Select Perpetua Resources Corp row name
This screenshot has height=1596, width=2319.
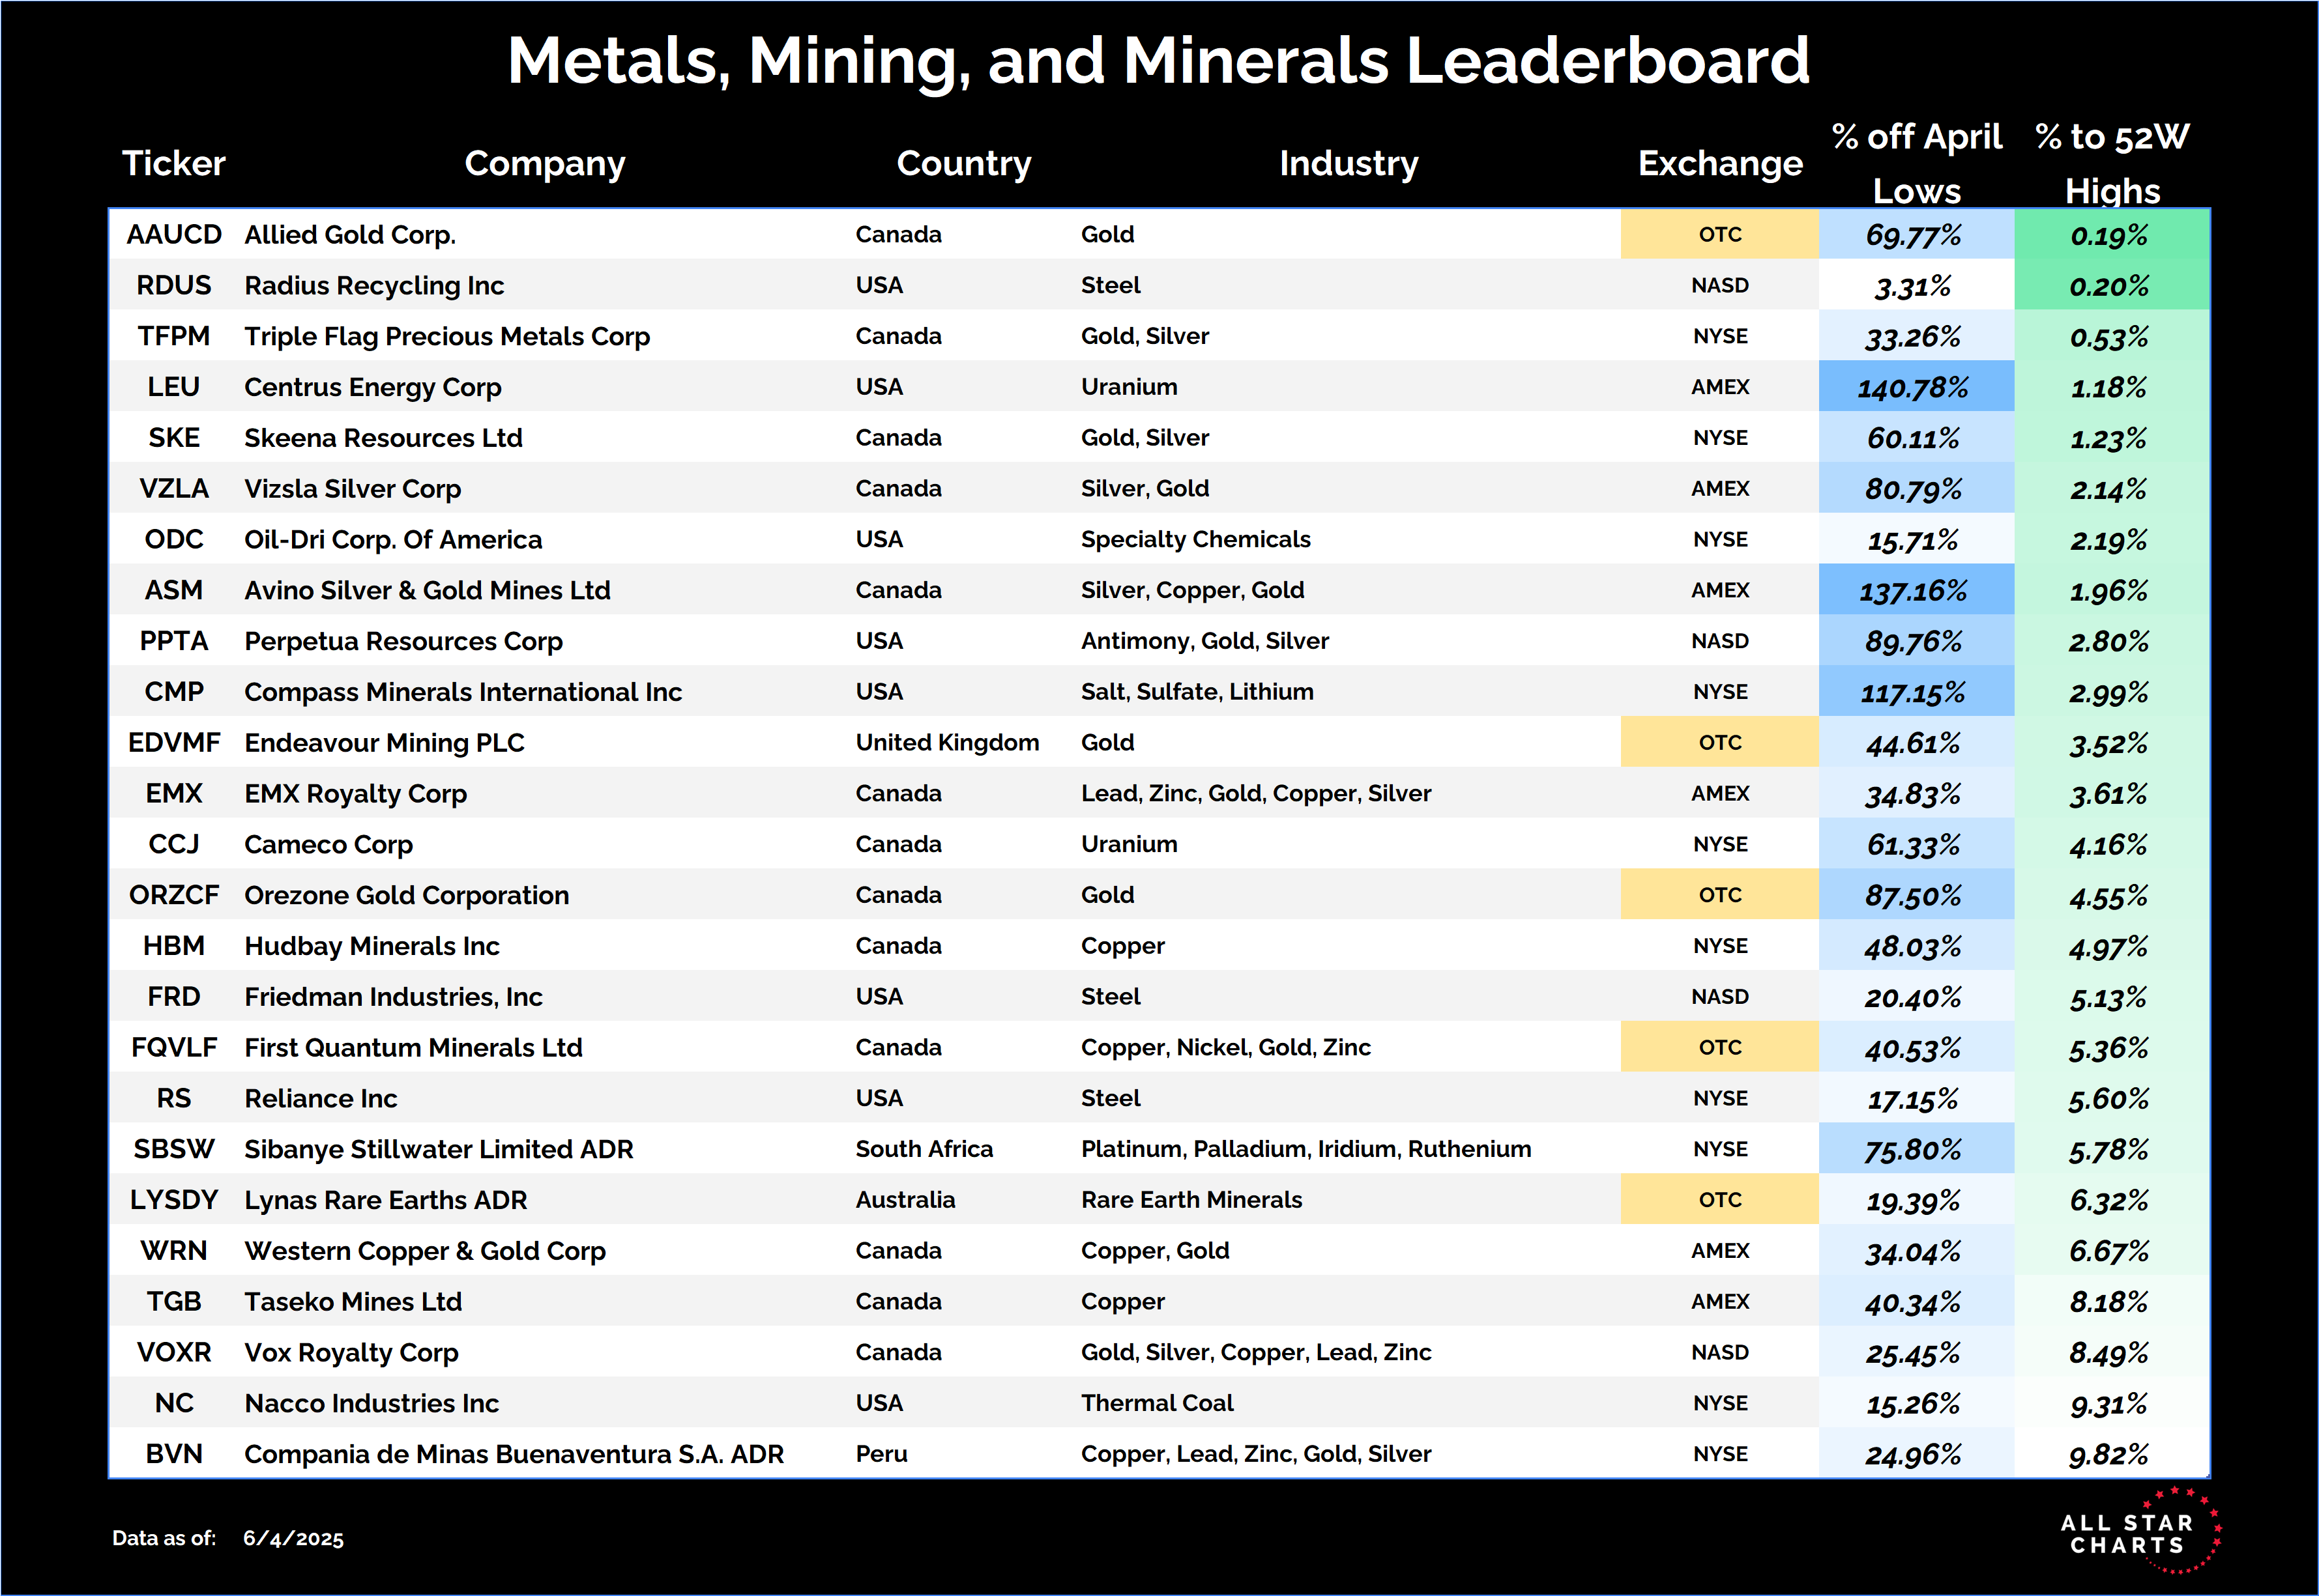pyautogui.click(x=403, y=641)
